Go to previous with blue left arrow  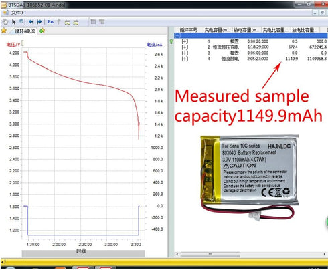click(x=31, y=22)
